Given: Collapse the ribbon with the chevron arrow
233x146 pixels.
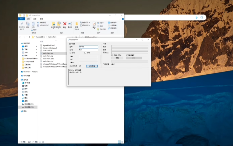Looking at the screenshot, I should (x=120, y=19).
